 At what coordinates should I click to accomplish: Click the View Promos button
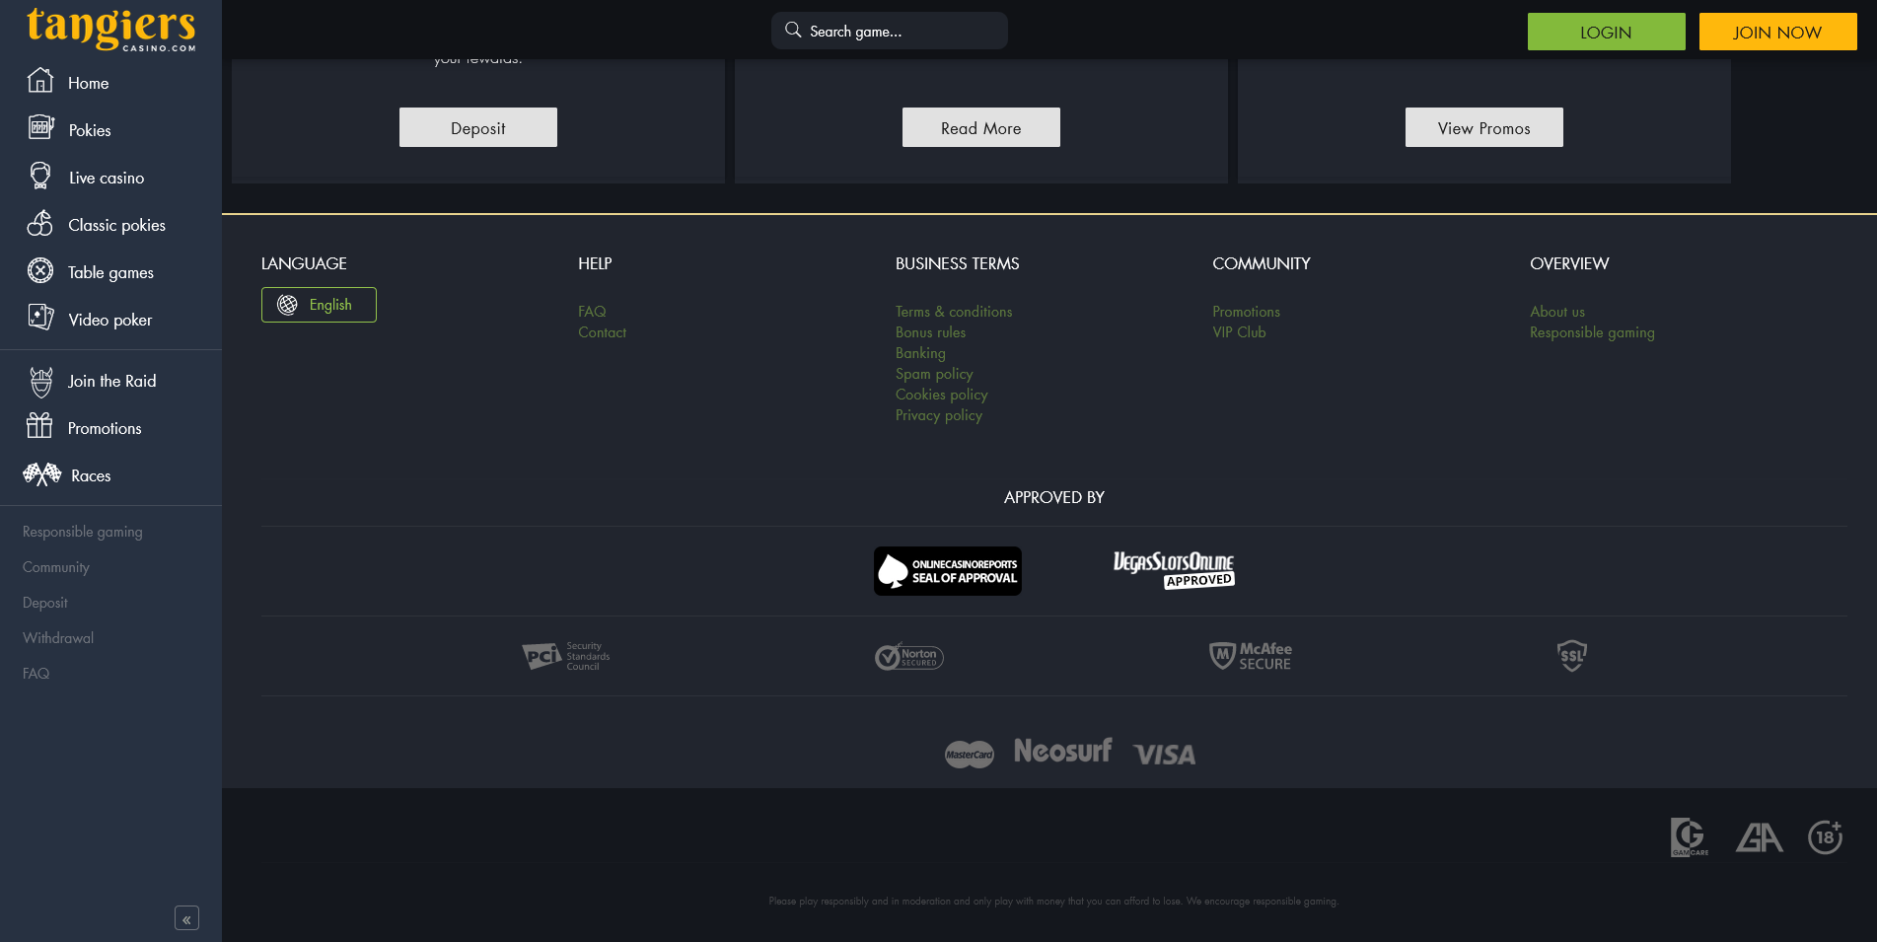coord(1483,127)
